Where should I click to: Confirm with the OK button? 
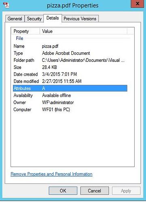63,191
